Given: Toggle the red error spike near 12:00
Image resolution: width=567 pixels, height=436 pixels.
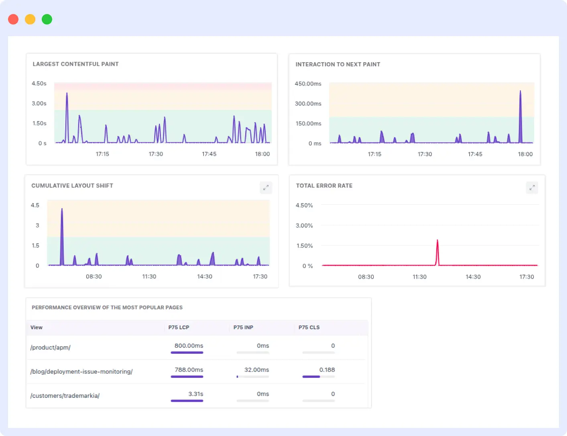Looking at the screenshot, I should 437,249.
